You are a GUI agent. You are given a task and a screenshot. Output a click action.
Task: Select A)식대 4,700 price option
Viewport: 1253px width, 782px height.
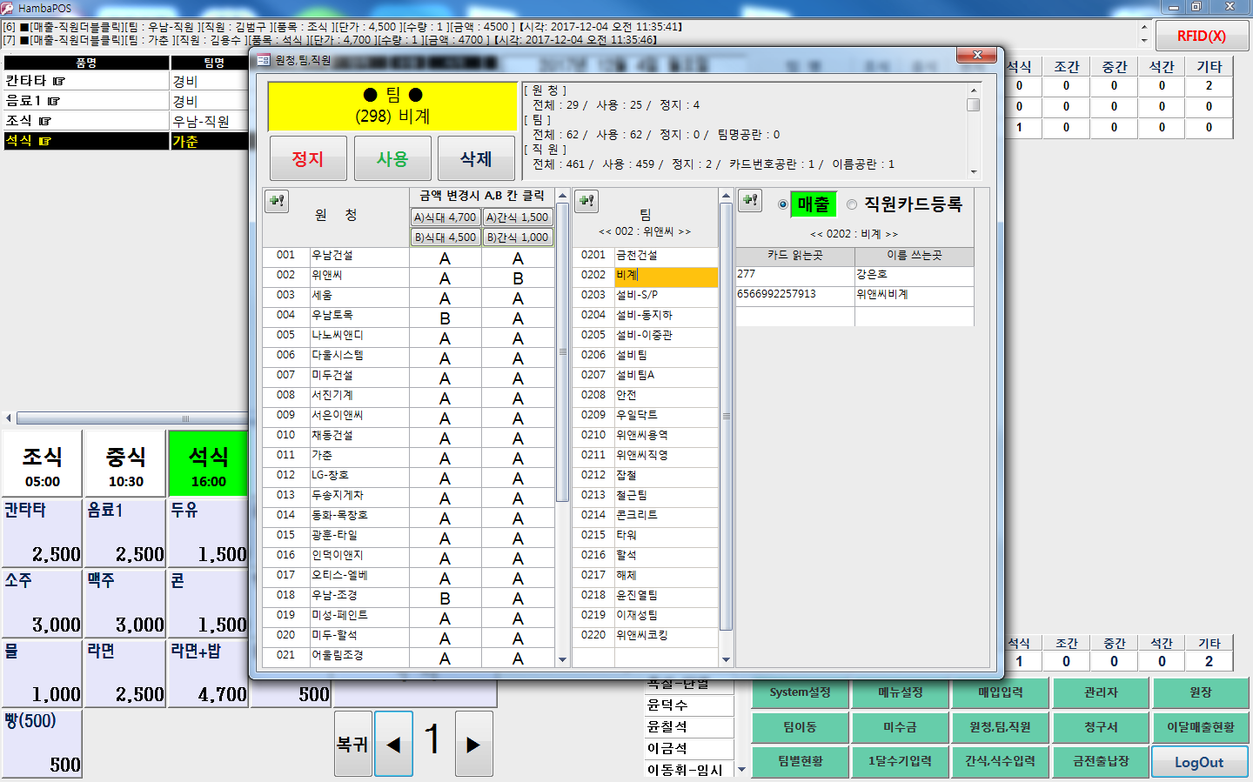[x=446, y=217]
